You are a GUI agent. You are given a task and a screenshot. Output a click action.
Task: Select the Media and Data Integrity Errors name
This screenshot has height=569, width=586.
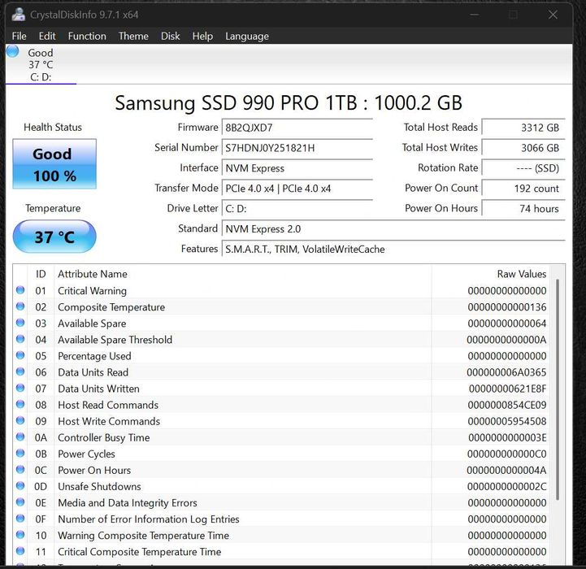pos(128,503)
